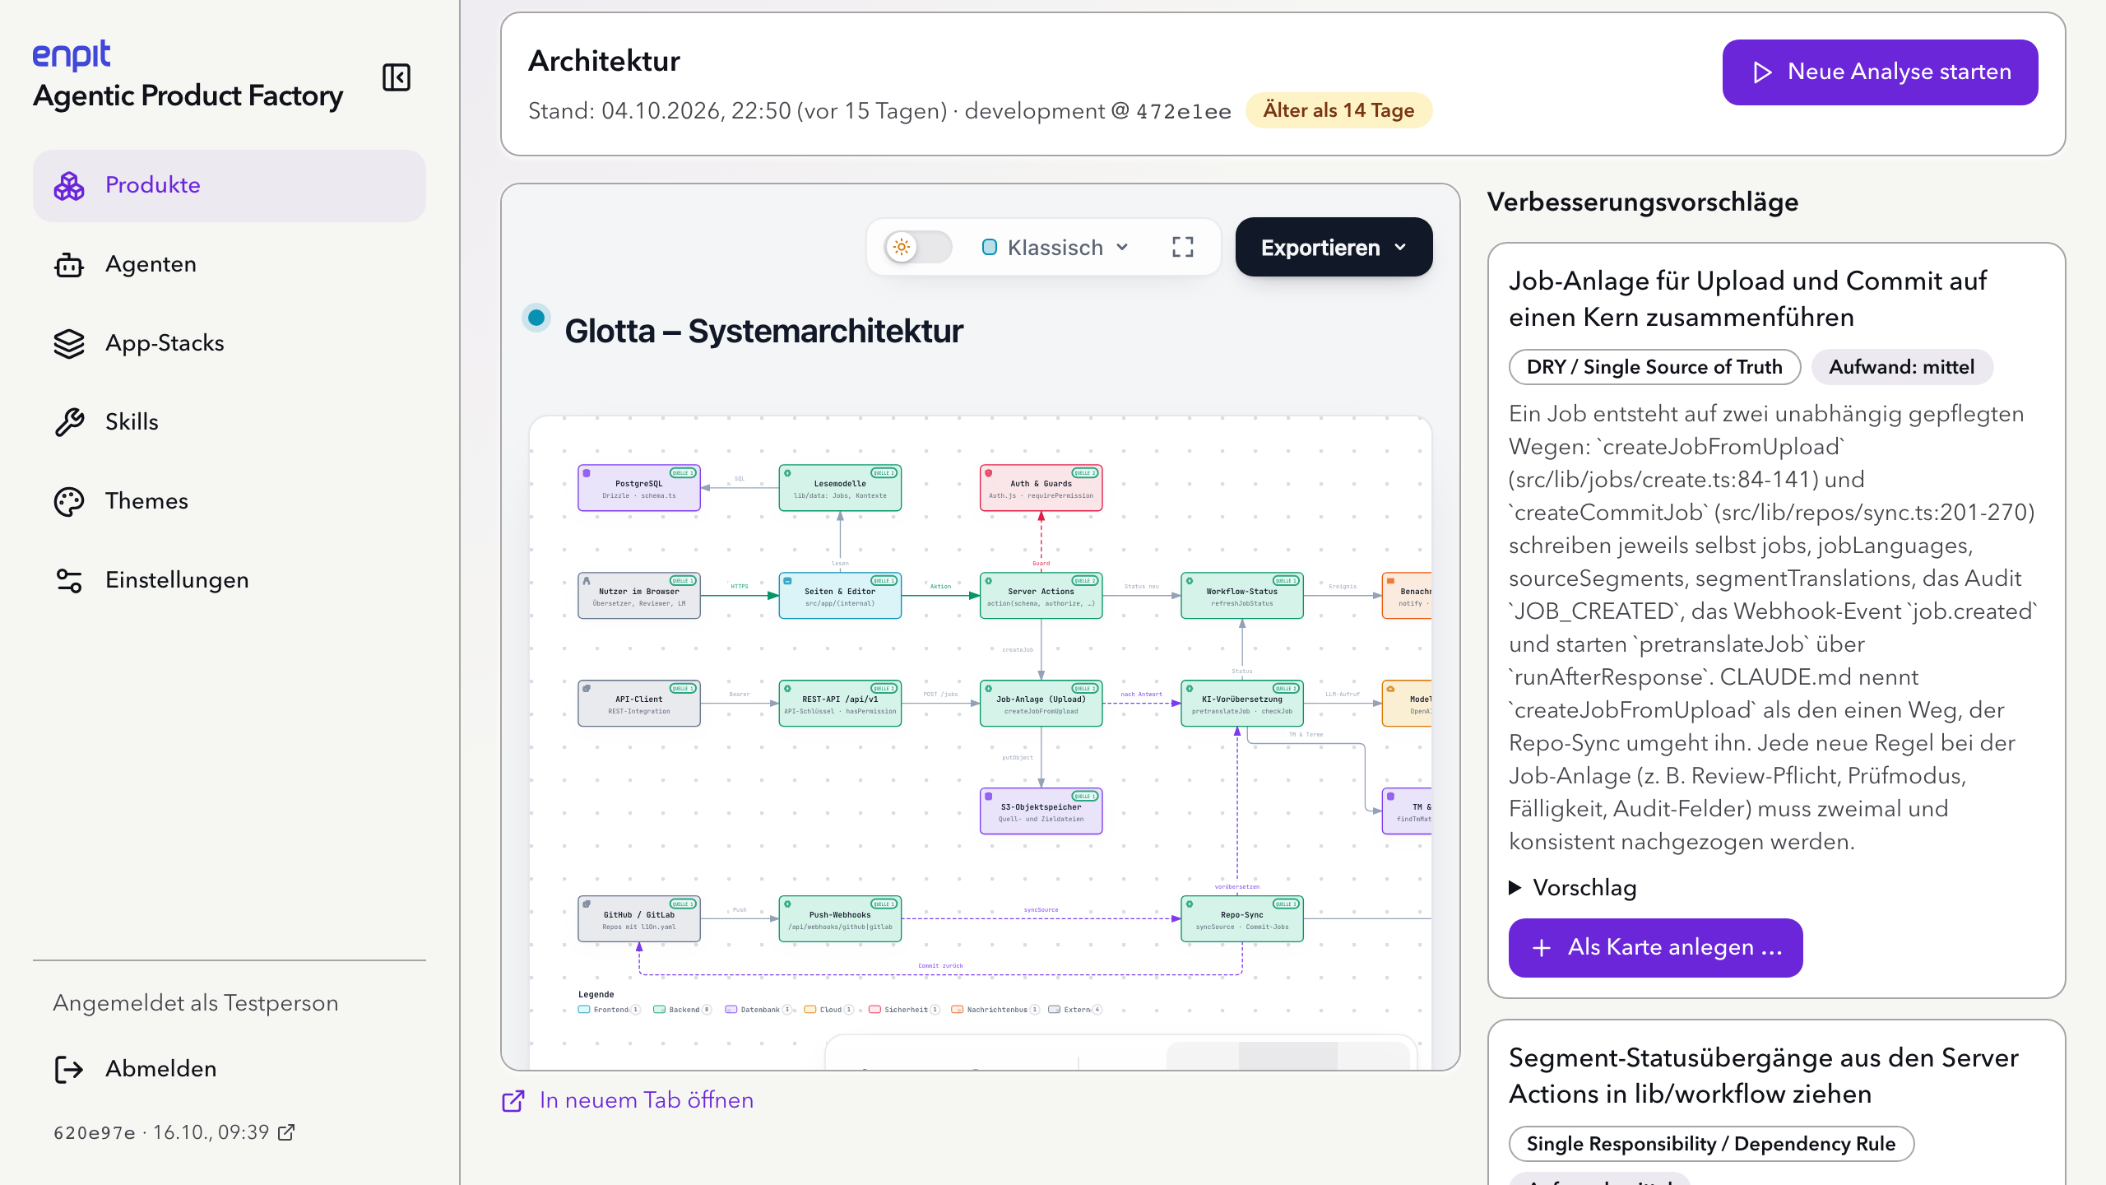
Task: Click the Extern legend entry
Action: click(x=1075, y=1010)
